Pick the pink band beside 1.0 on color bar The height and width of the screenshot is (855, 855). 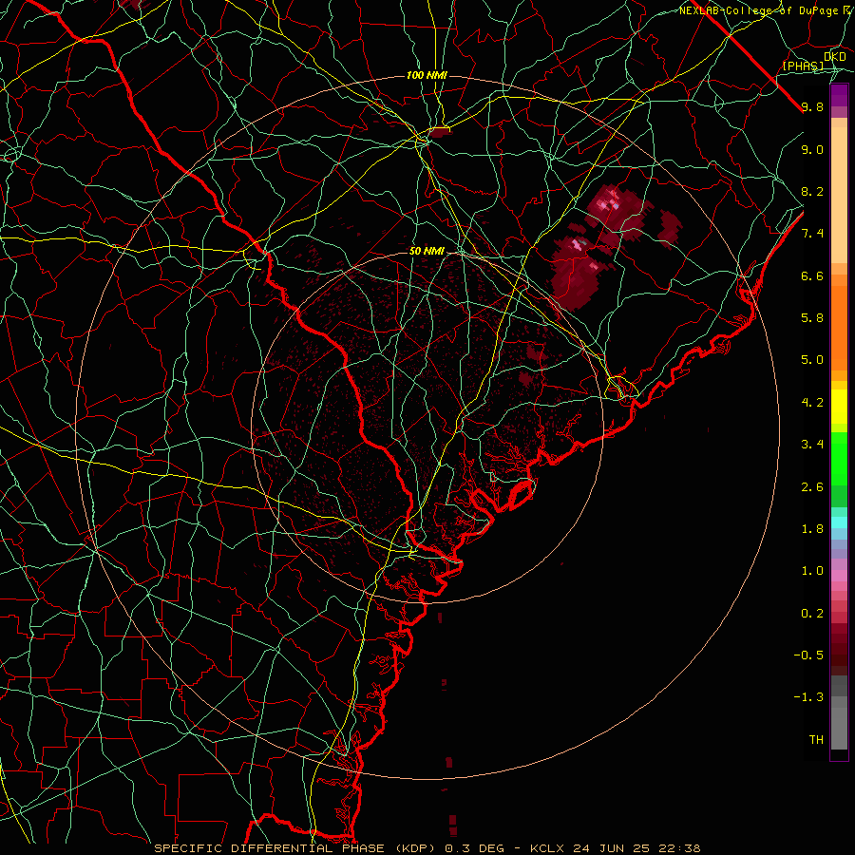click(839, 576)
